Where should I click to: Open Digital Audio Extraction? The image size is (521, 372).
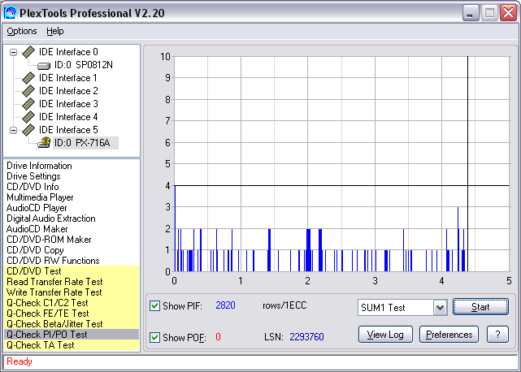(51, 218)
